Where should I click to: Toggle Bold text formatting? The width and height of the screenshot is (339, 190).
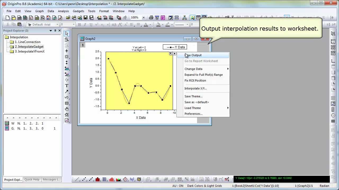point(79,25)
